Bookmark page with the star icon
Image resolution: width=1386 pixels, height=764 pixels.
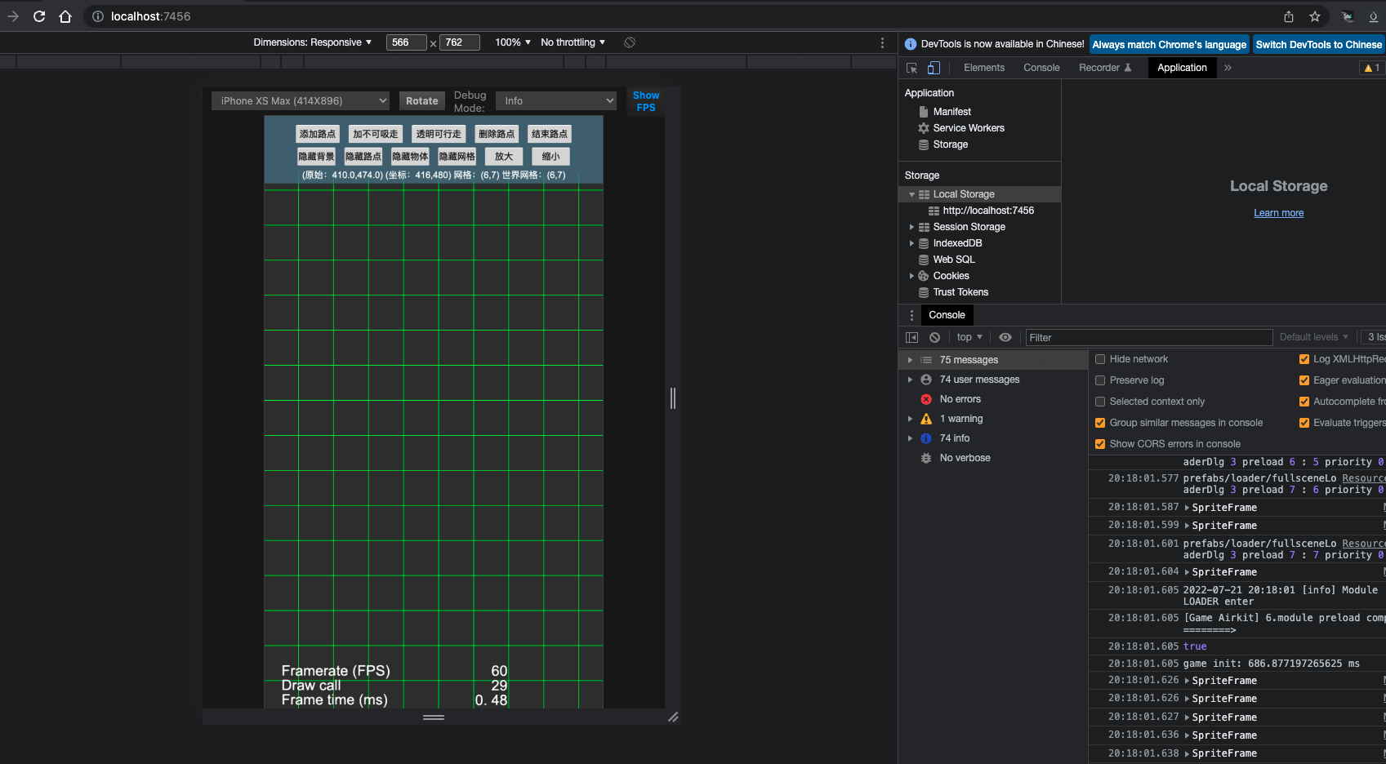[1315, 16]
